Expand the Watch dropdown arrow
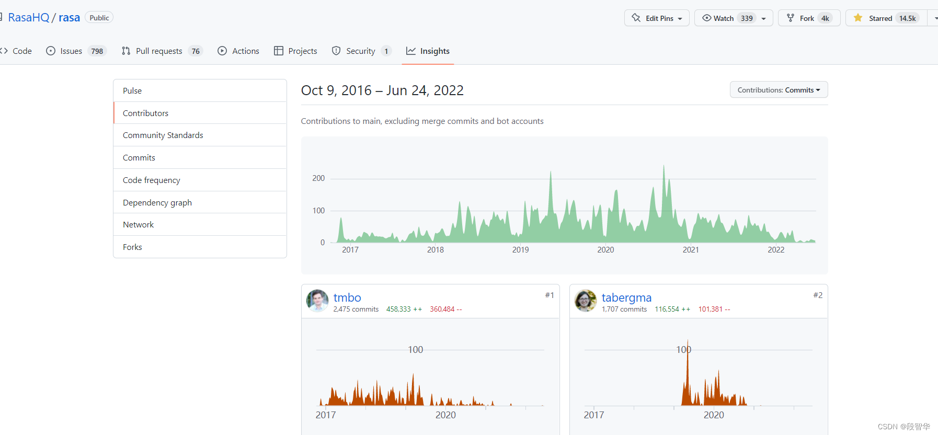The image size is (938, 435). pos(764,18)
